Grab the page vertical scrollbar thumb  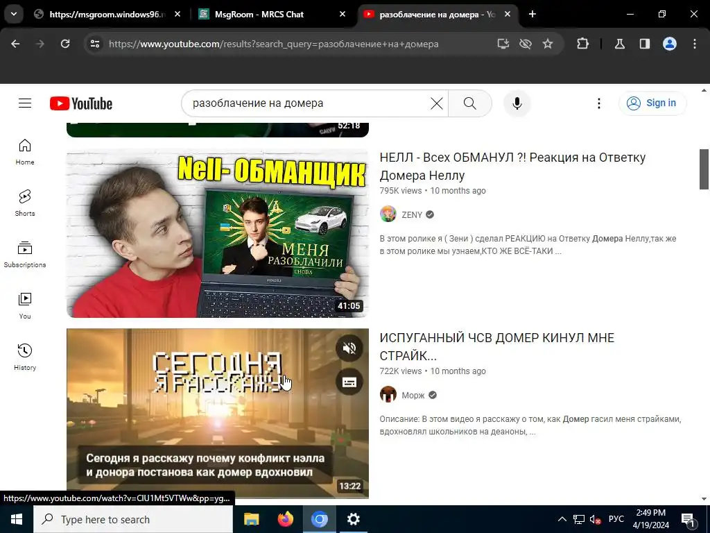(704, 169)
